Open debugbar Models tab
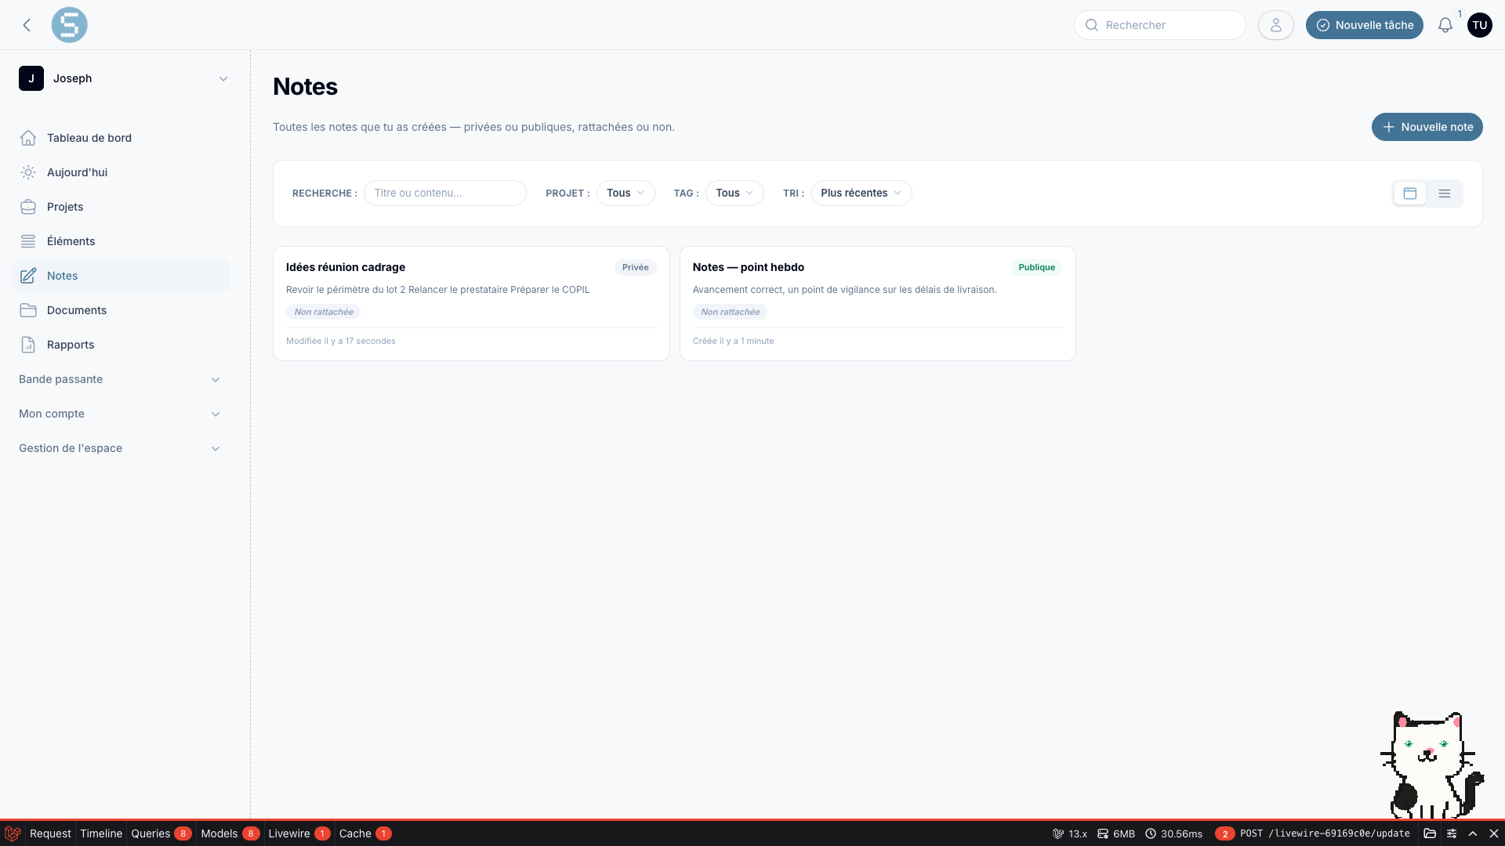 (230, 833)
